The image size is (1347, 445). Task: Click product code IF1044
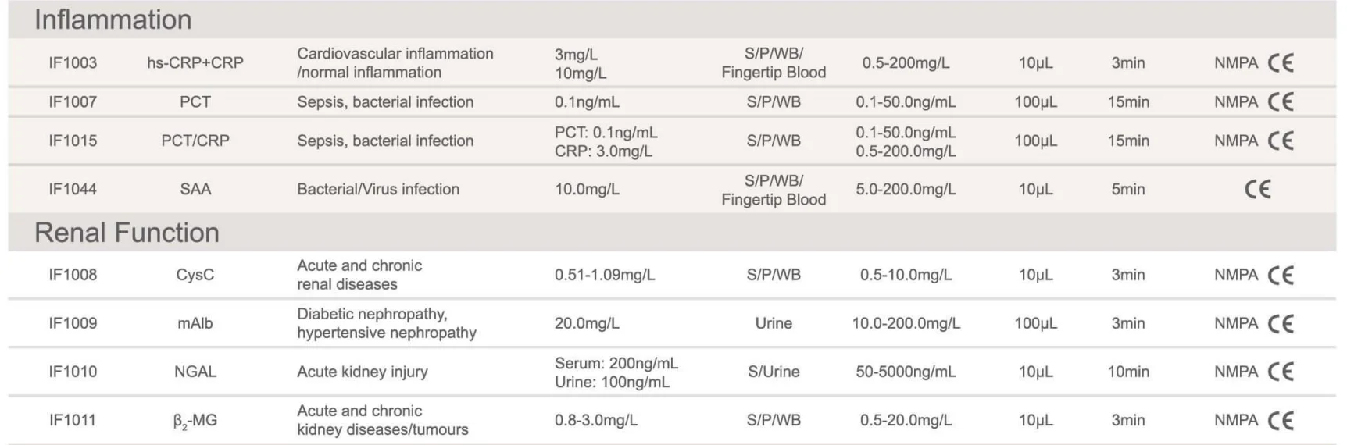pos(73,189)
